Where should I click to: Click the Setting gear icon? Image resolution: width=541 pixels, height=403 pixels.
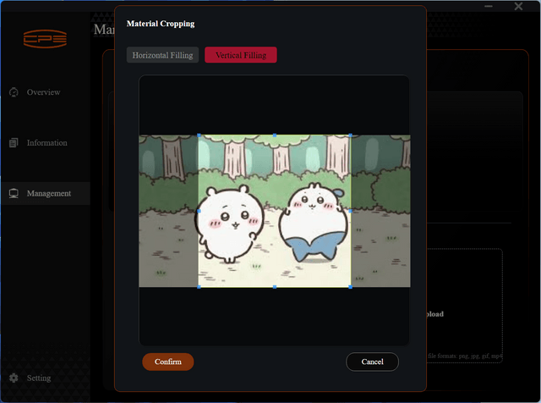(x=14, y=378)
